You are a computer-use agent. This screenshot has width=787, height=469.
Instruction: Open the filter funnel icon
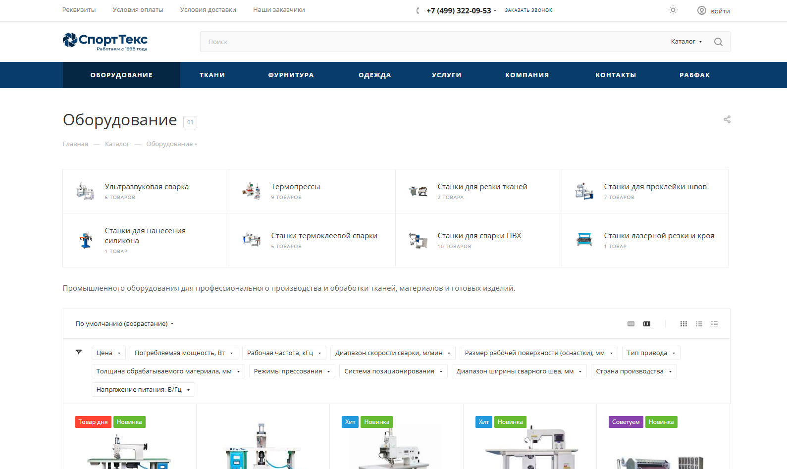pos(79,352)
